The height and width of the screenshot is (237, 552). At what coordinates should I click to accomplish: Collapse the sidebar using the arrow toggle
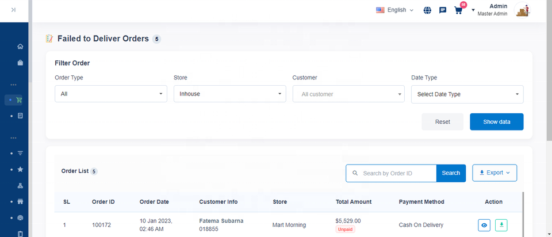click(x=13, y=10)
